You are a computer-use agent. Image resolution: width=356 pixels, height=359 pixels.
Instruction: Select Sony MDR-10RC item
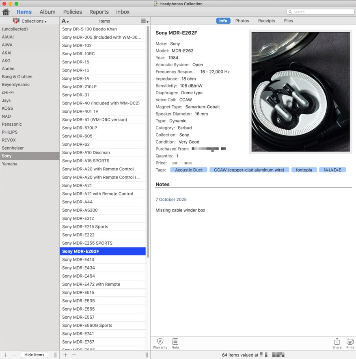(x=103, y=54)
